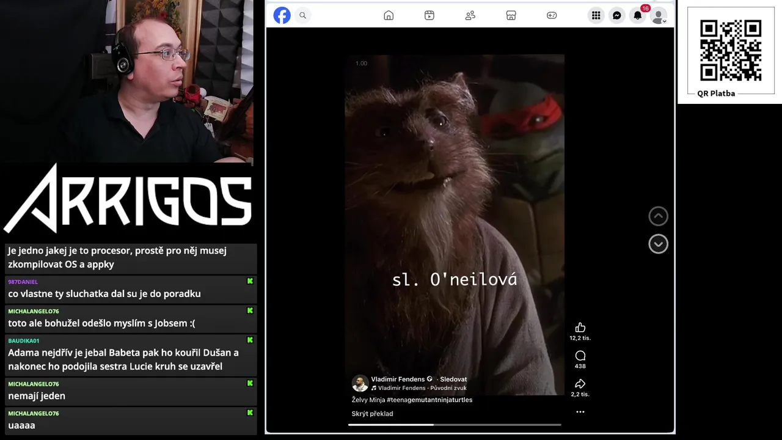This screenshot has height=440, width=782.
Task: Open Messenger chats
Action: [x=617, y=15]
